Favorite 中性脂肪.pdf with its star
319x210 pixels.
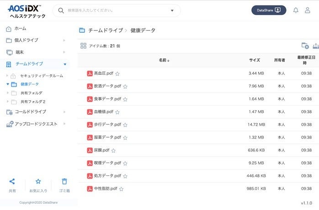121,189
